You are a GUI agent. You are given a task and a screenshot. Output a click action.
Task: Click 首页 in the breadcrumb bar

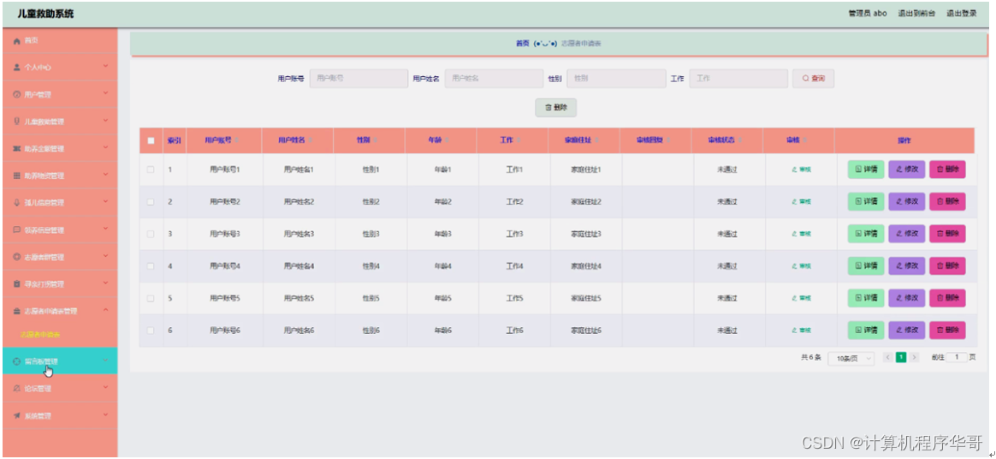(x=522, y=44)
